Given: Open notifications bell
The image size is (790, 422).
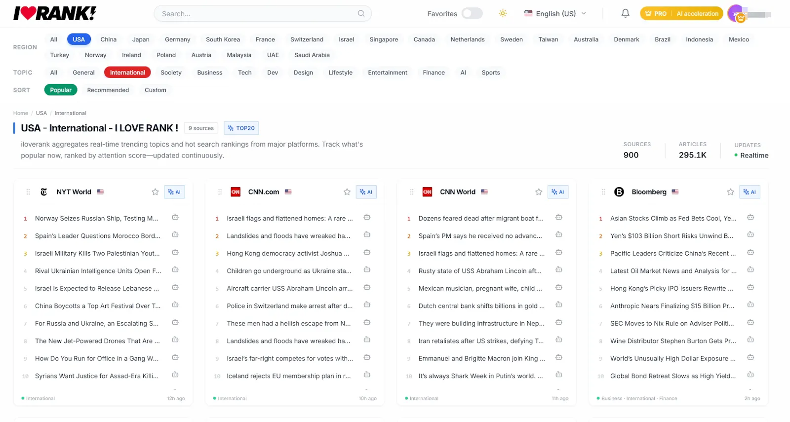Looking at the screenshot, I should [x=625, y=13].
